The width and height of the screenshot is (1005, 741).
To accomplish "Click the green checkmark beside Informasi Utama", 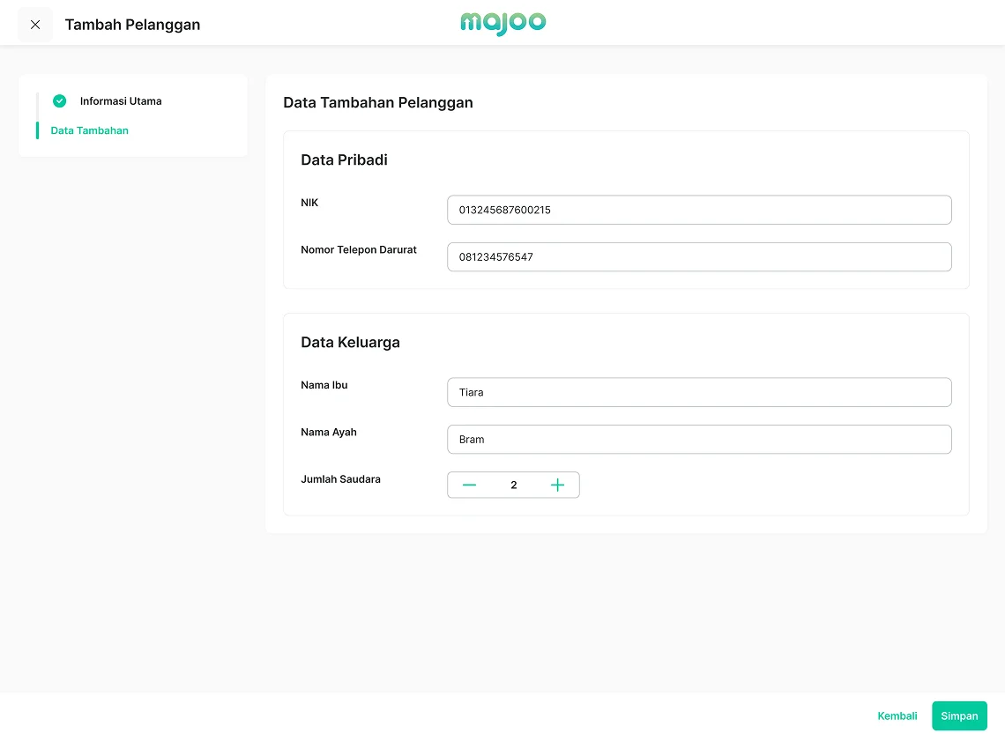I will pyautogui.click(x=59, y=101).
